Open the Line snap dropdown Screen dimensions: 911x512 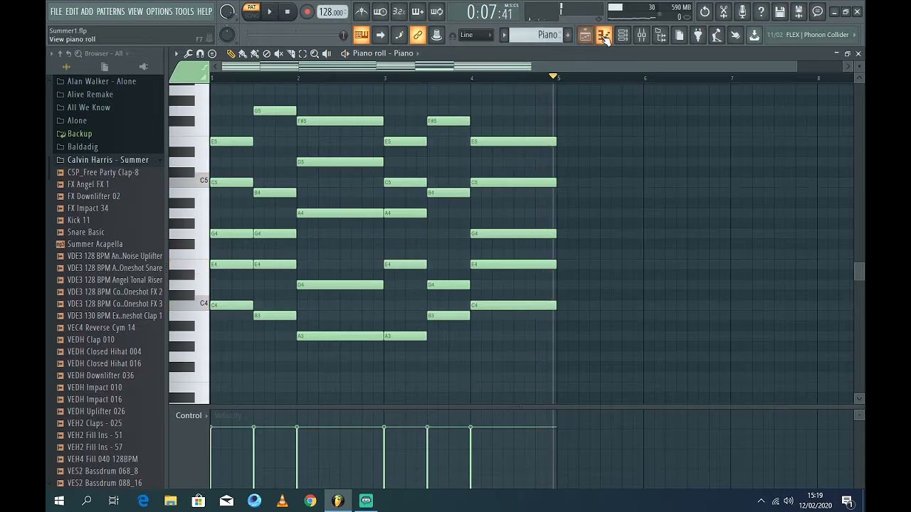coord(476,35)
